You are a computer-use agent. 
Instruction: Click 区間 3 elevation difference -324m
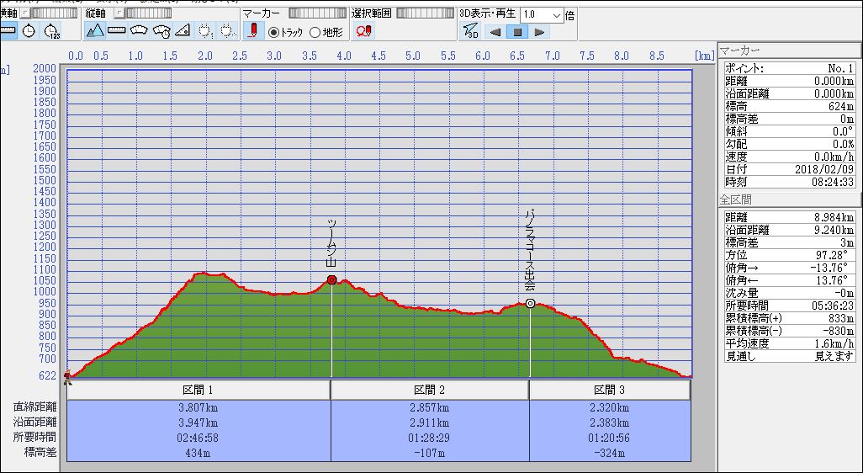pyautogui.click(x=609, y=453)
